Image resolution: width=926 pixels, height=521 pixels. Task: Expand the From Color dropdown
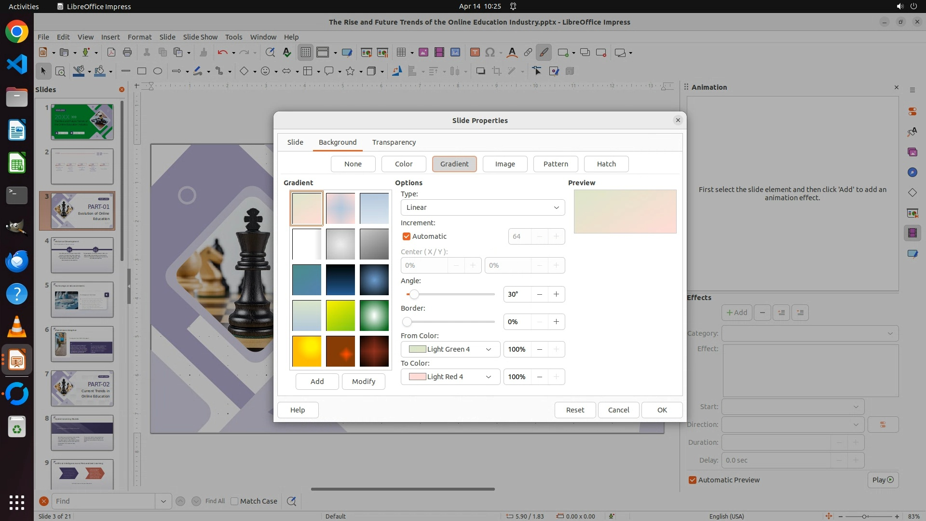[x=450, y=349]
